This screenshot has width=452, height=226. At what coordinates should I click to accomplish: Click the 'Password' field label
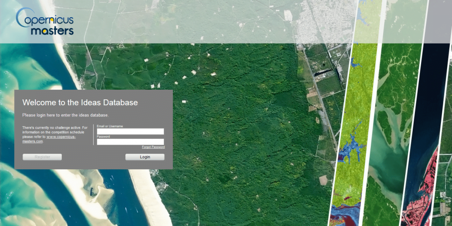pyautogui.click(x=103, y=137)
